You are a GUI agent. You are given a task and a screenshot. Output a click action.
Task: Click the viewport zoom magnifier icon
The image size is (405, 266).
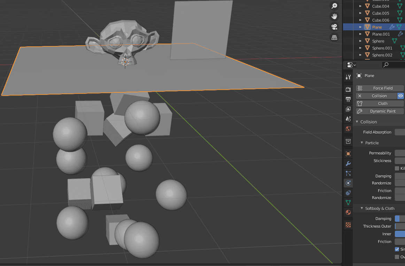[334, 6]
